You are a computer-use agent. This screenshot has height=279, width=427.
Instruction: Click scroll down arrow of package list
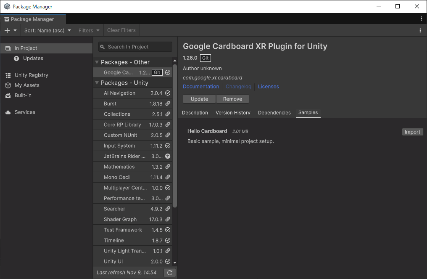pyautogui.click(x=175, y=262)
